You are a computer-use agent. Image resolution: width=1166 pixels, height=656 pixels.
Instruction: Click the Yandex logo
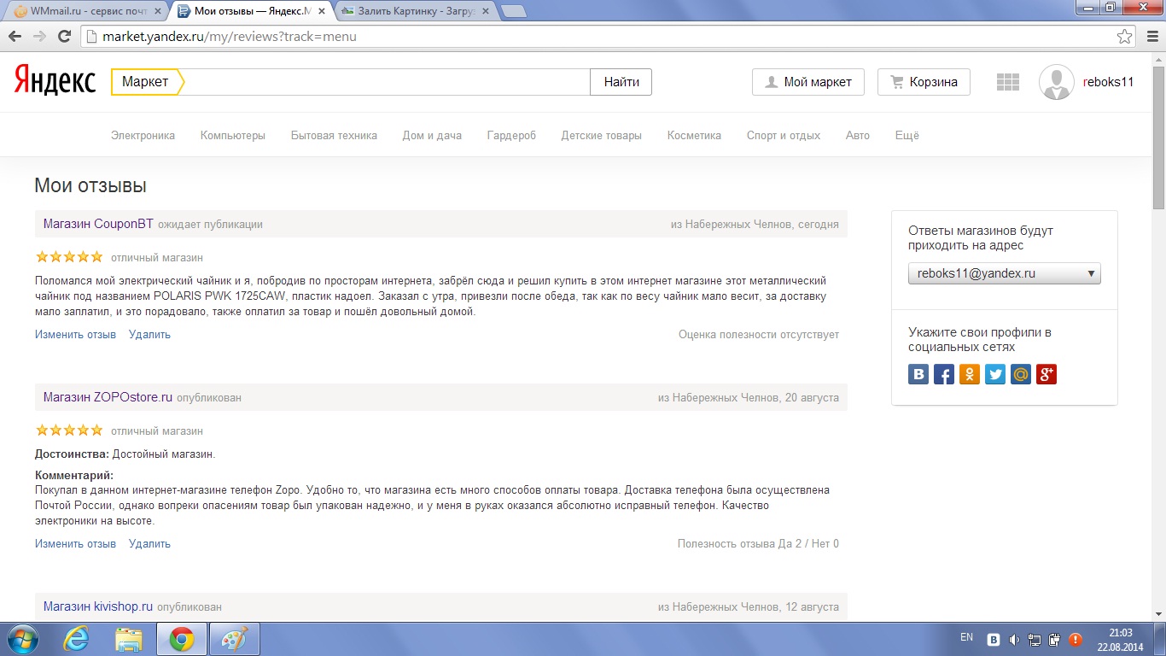(x=55, y=82)
